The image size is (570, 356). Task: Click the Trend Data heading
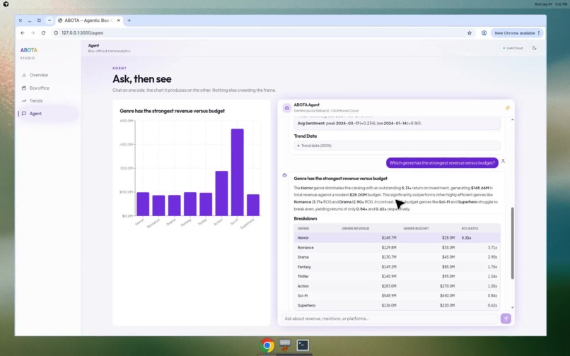[306, 136]
